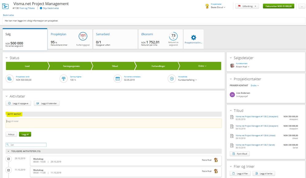Screen dimensions: 306x178
Task: Click timeline calendar icon for 29.10.2019
Action: pos(9,159)
